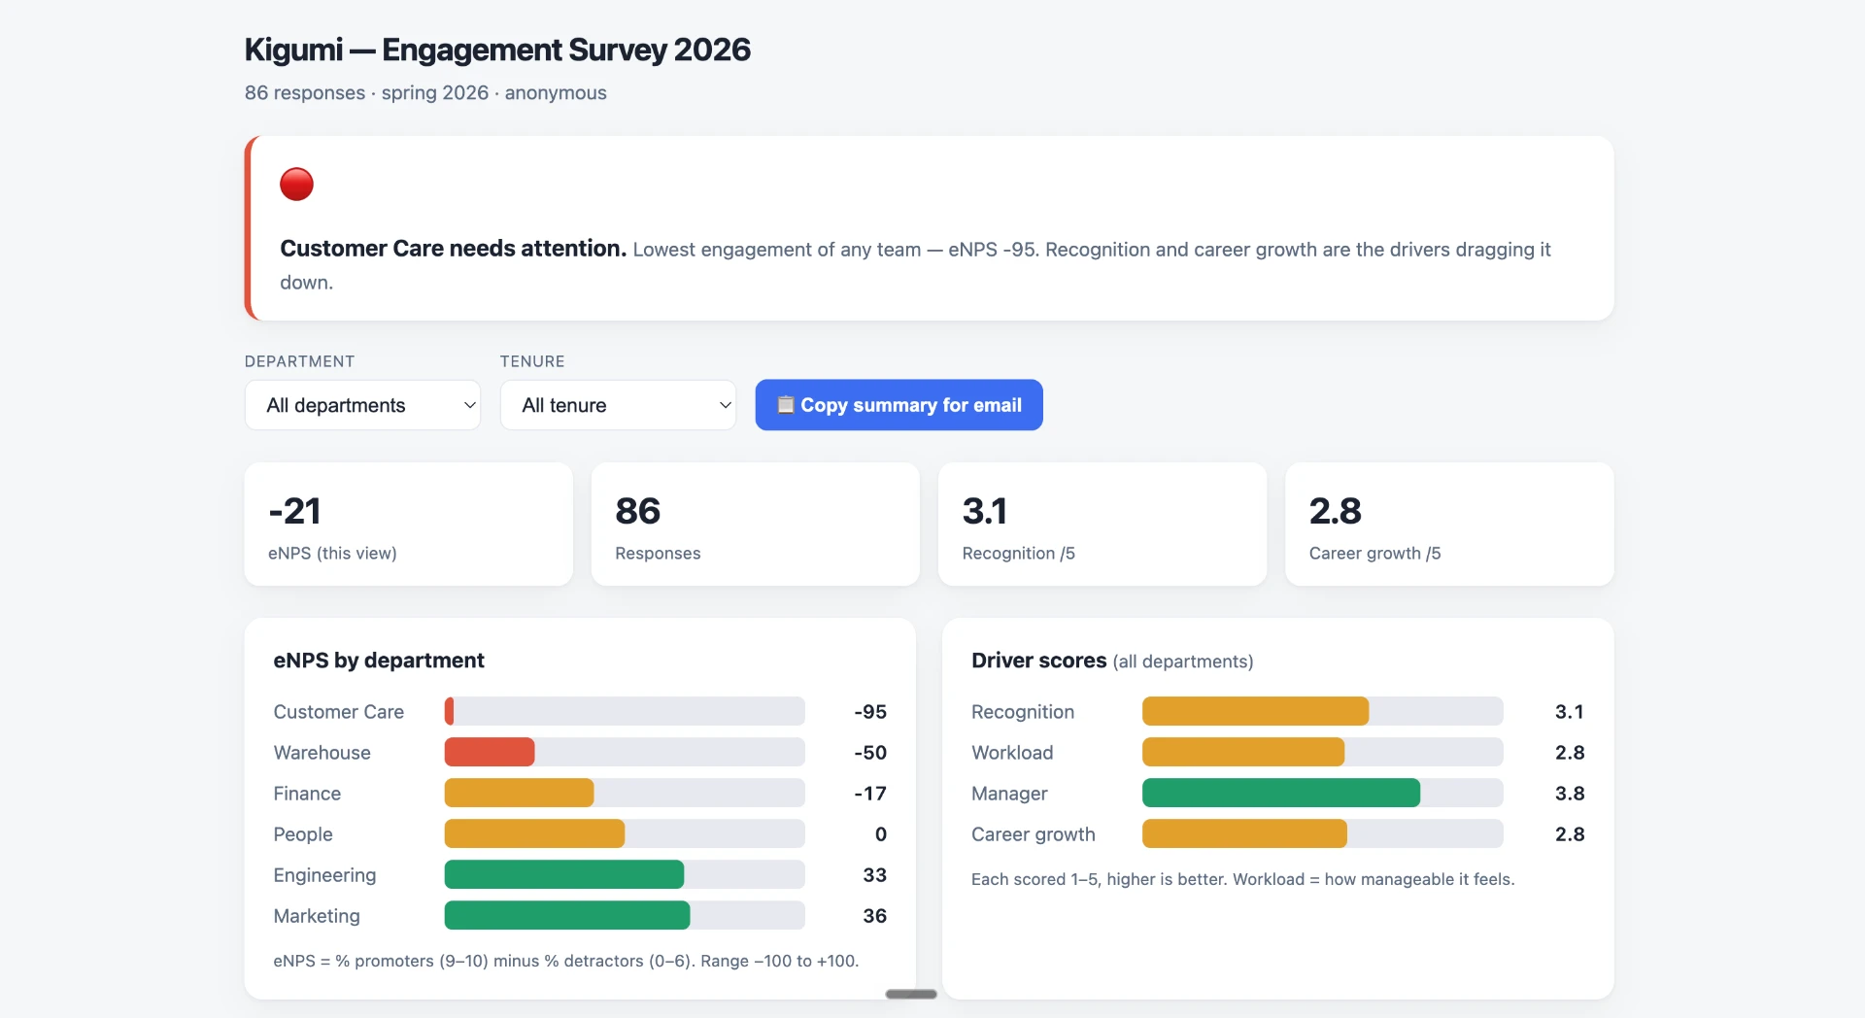
Task: Click the Manager 3.8 score value
Action: pyautogui.click(x=1570, y=794)
